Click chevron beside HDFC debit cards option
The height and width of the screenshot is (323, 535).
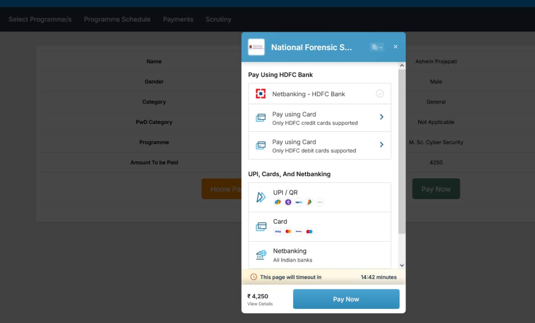pyautogui.click(x=381, y=144)
